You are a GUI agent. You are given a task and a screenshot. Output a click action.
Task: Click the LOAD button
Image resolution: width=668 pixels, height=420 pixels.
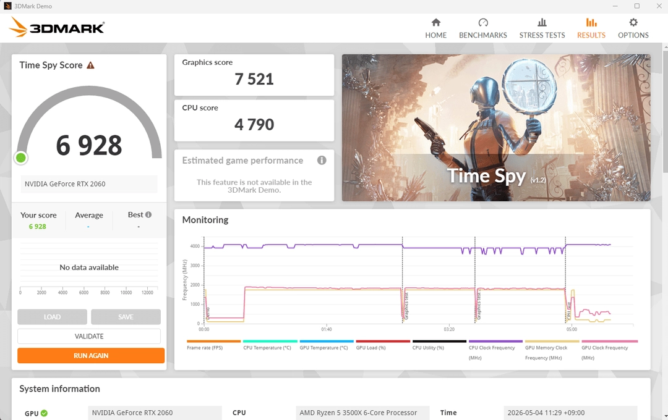(x=52, y=317)
